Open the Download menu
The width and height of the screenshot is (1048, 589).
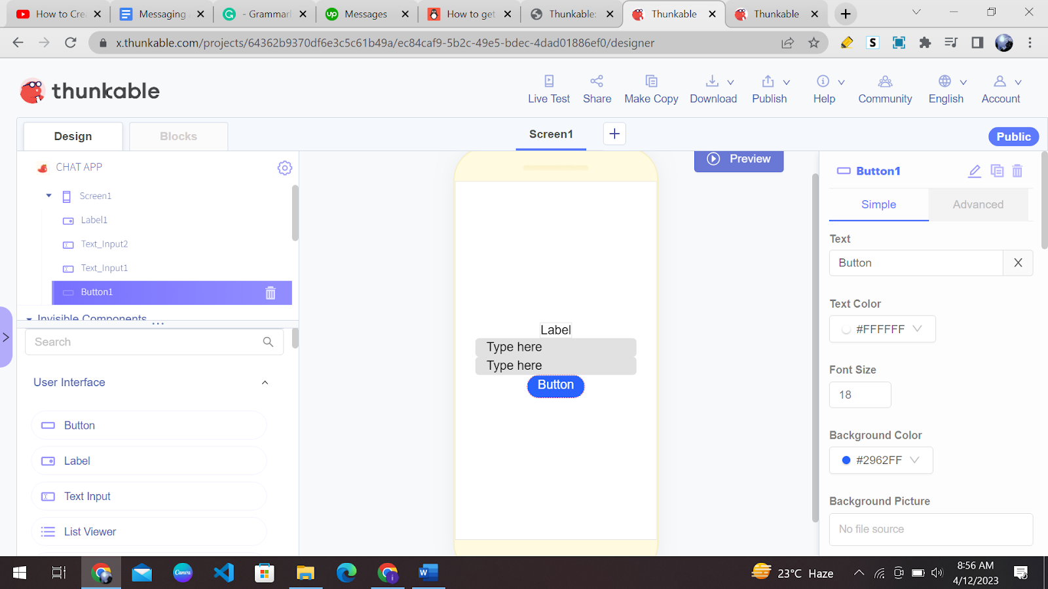[x=713, y=90]
